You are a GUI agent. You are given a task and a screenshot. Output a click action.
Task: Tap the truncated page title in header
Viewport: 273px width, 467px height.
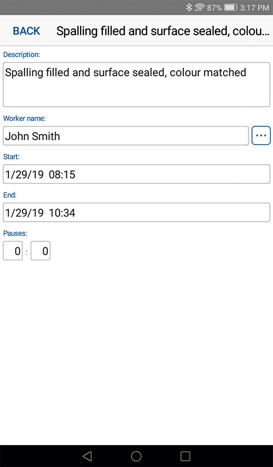163,31
